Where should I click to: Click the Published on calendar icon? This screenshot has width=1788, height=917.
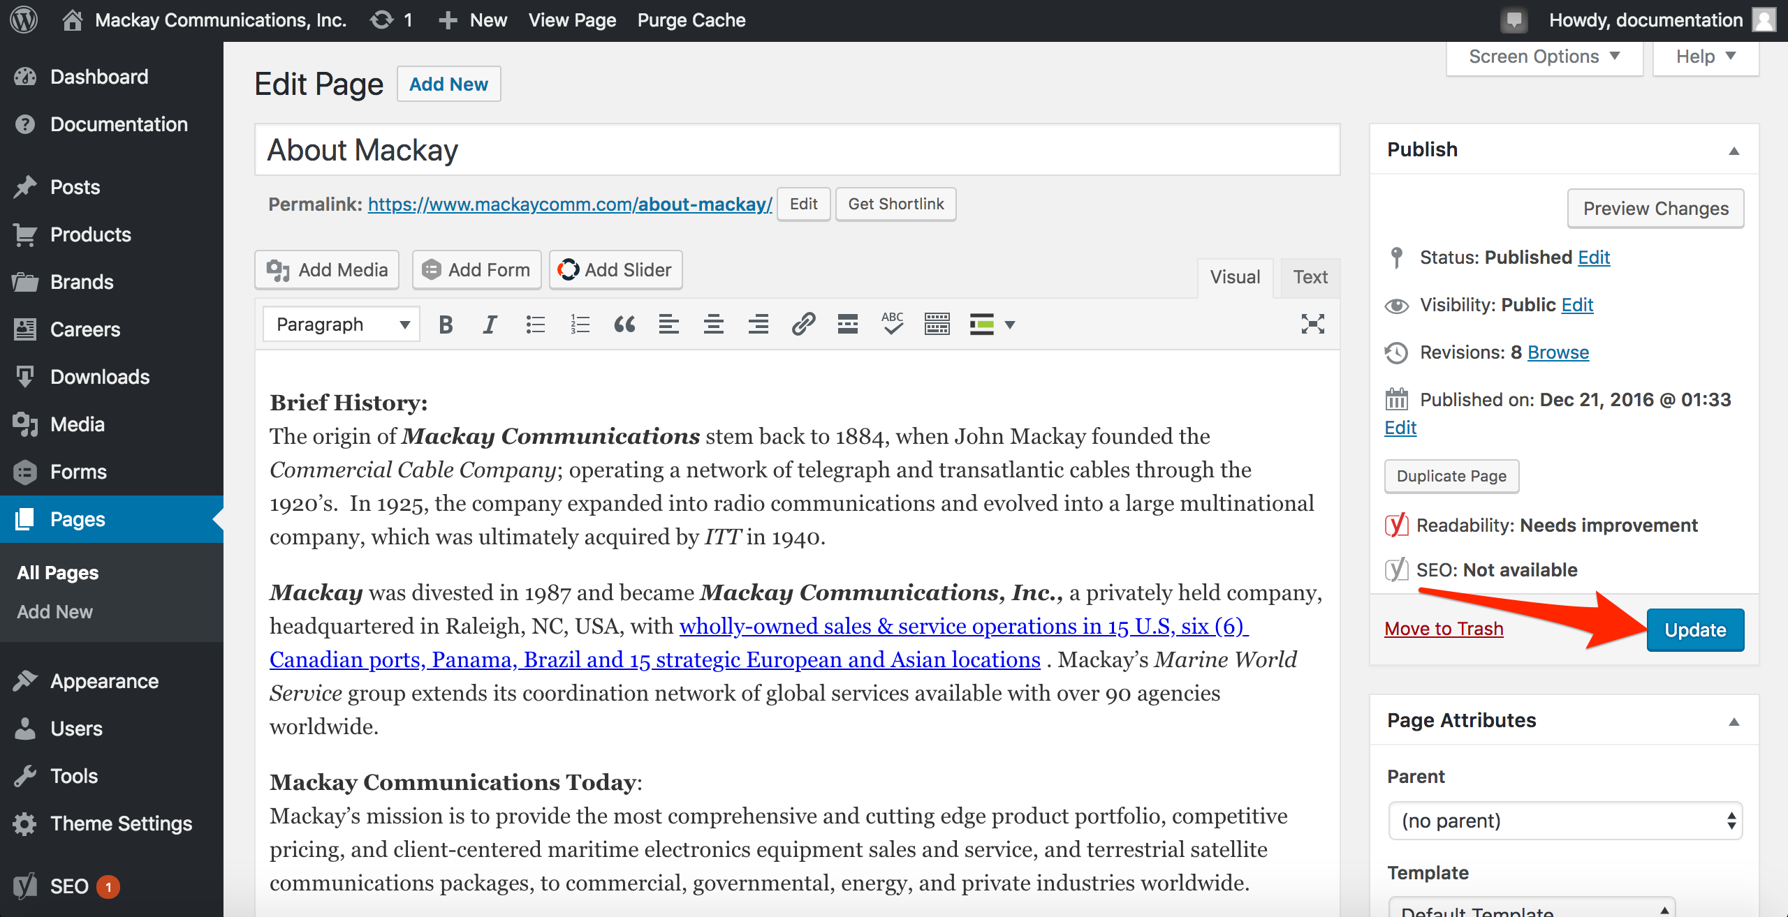pos(1397,399)
